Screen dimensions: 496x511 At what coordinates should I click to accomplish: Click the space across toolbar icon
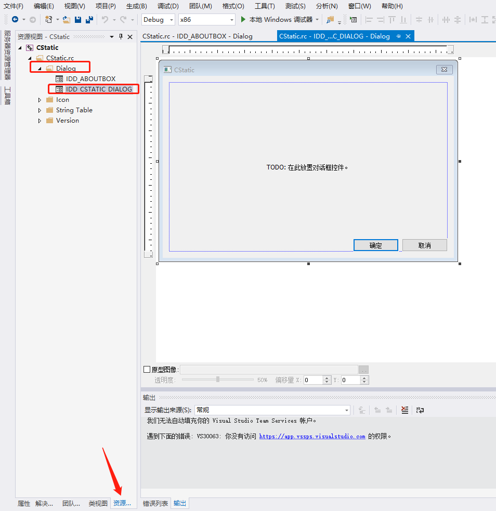click(446, 20)
